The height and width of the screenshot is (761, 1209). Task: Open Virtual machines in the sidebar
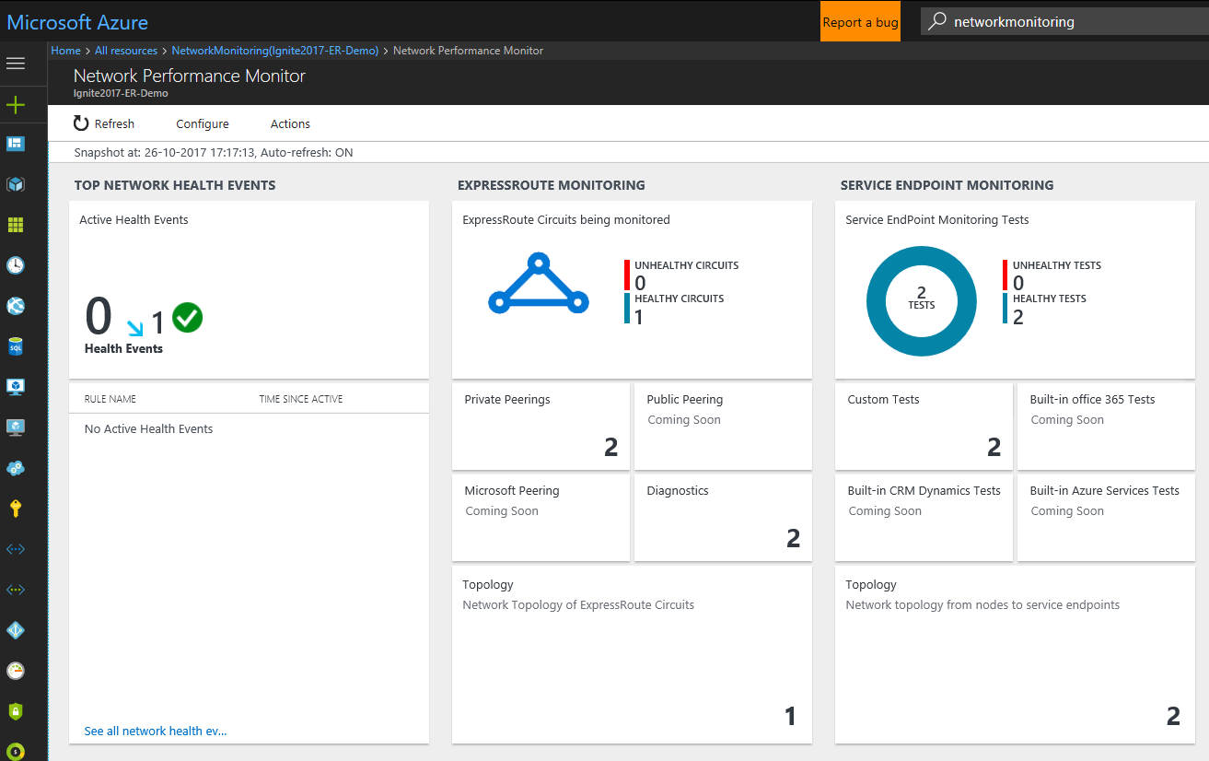pyautogui.click(x=15, y=386)
